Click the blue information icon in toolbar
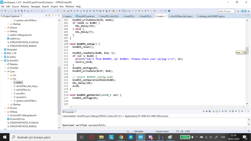 (169, 11)
